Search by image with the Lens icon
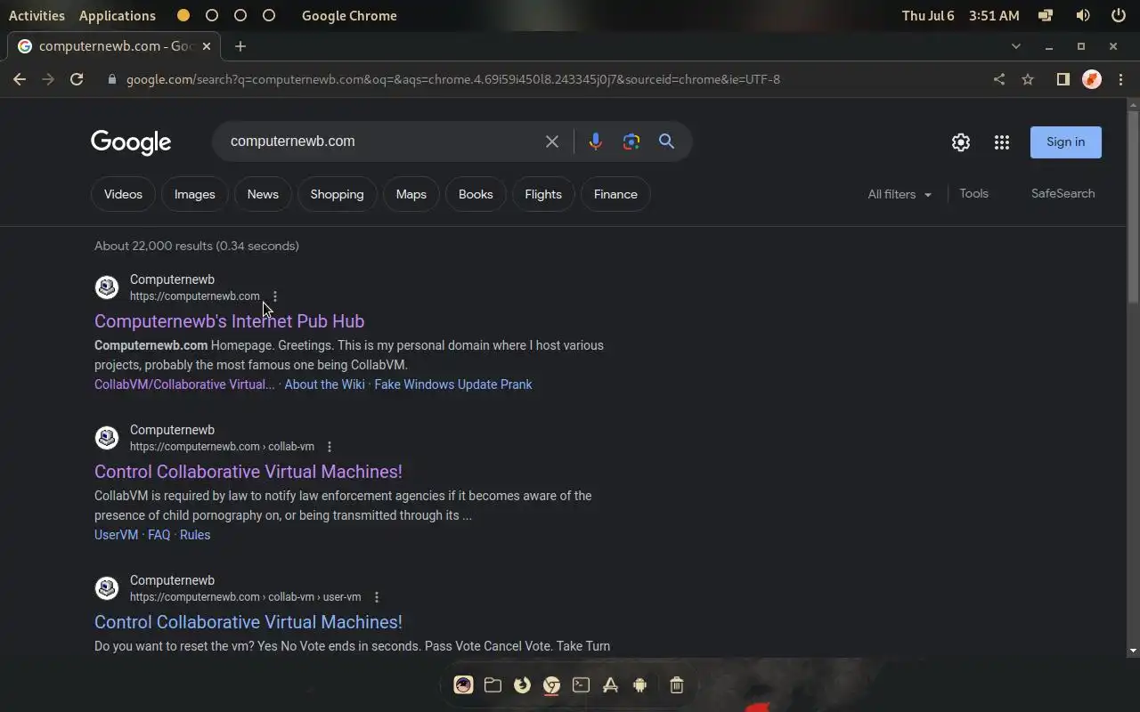1140x712 pixels. tap(631, 142)
